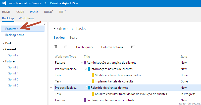201x105 pixels.
Task: Switch to Work items tab
Action: tap(26, 18)
